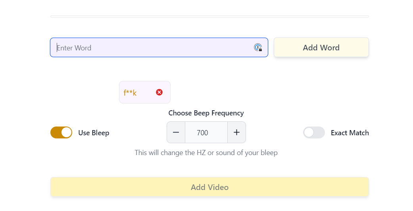Enable the Exact Match toggle switch
This screenshot has height=211, width=413.
click(314, 132)
